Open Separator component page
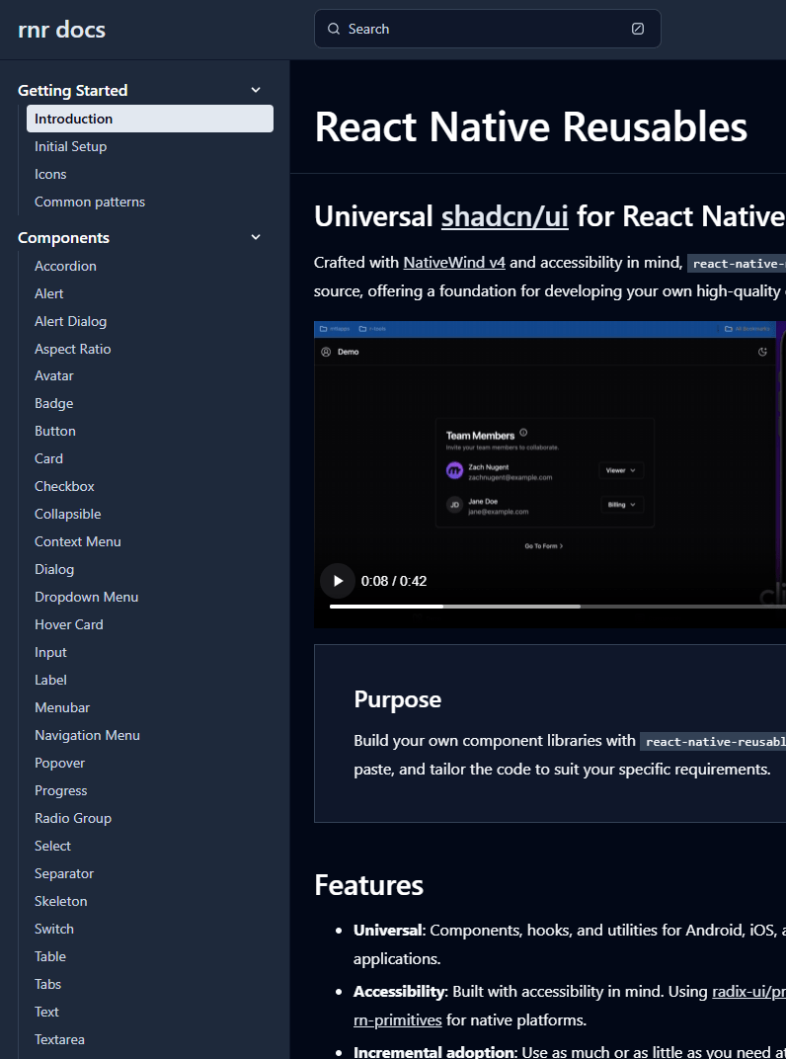This screenshot has height=1059, width=786. (64, 874)
